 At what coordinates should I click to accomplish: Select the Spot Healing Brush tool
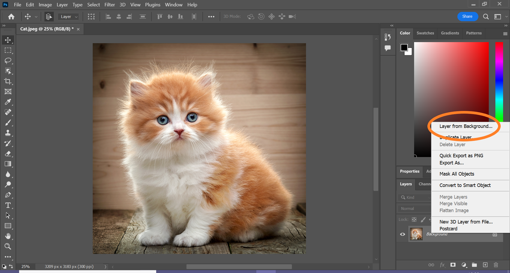pos(8,112)
